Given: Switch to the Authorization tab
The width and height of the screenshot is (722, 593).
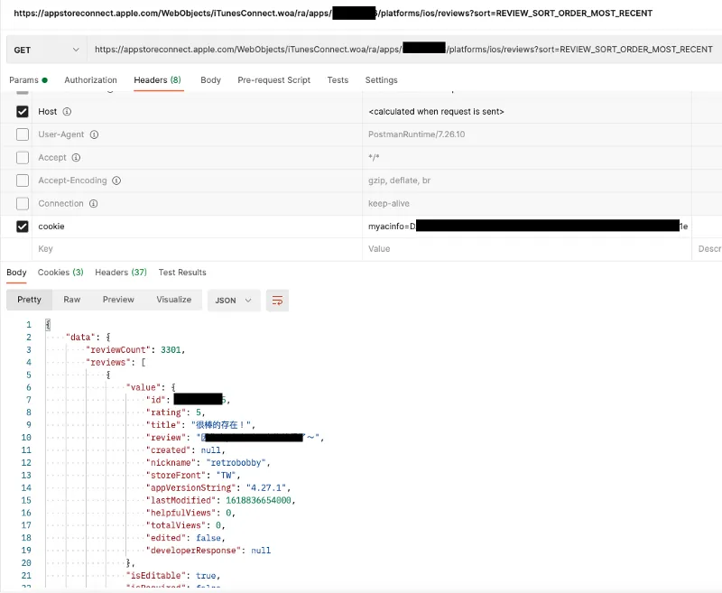Looking at the screenshot, I should tap(90, 80).
